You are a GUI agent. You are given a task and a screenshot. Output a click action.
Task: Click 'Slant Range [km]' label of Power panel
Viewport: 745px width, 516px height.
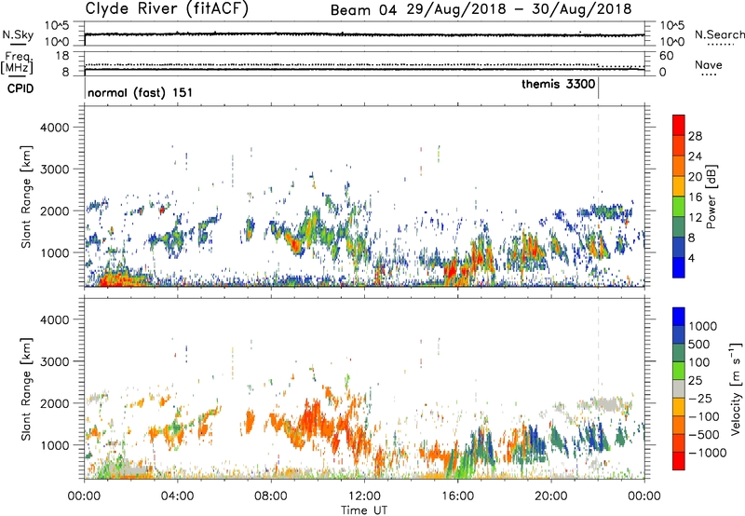pyautogui.click(x=26, y=197)
